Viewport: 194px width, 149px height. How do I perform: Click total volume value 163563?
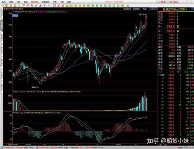(x=171, y=56)
